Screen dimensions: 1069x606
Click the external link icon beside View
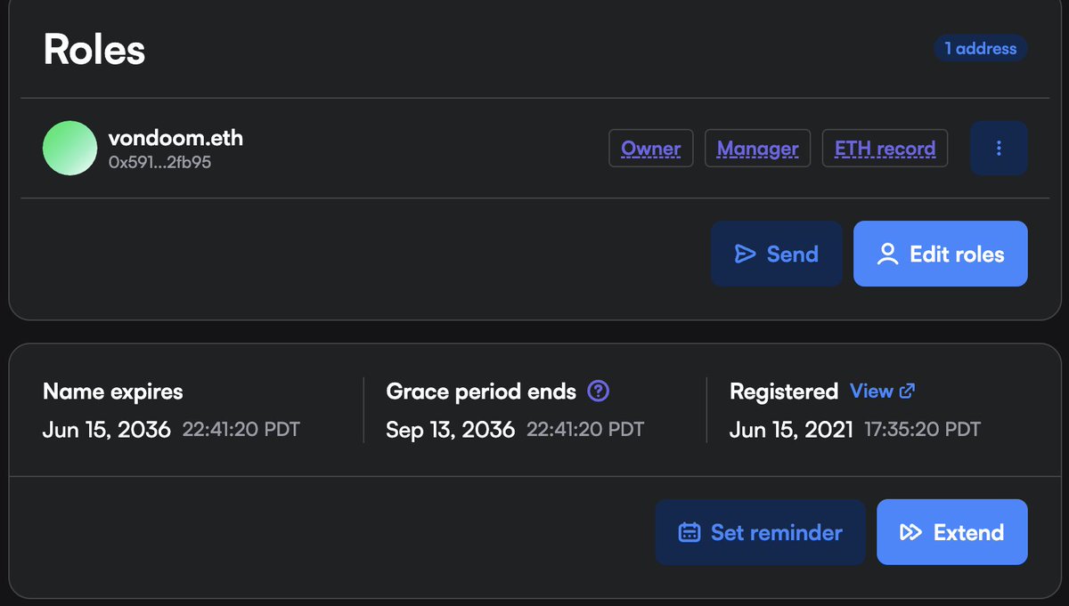coord(907,391)
